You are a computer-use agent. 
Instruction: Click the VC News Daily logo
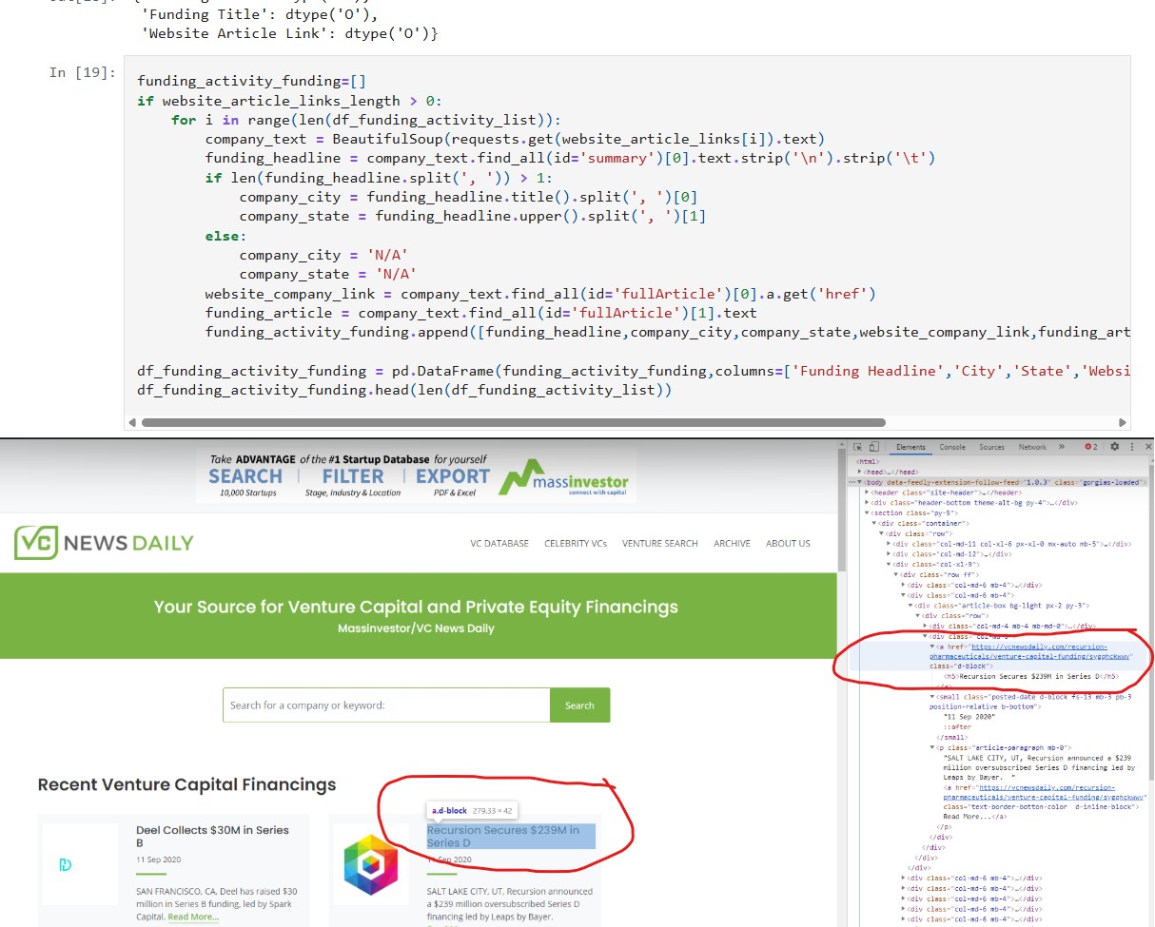[104, 543]
